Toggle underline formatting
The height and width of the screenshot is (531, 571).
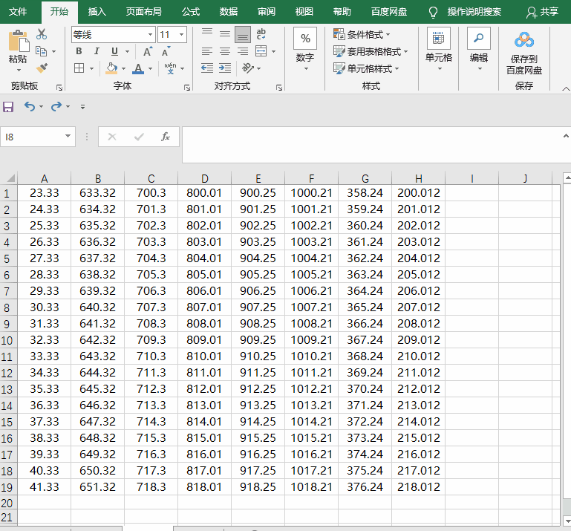point(114,51)
